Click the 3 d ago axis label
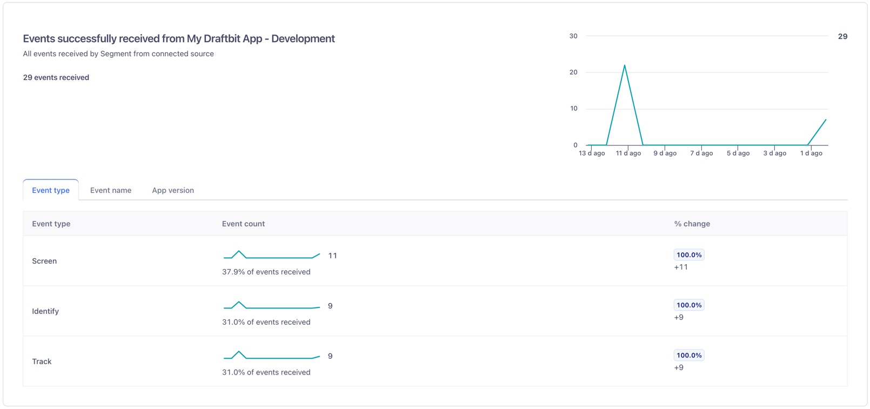 [775, 153]
